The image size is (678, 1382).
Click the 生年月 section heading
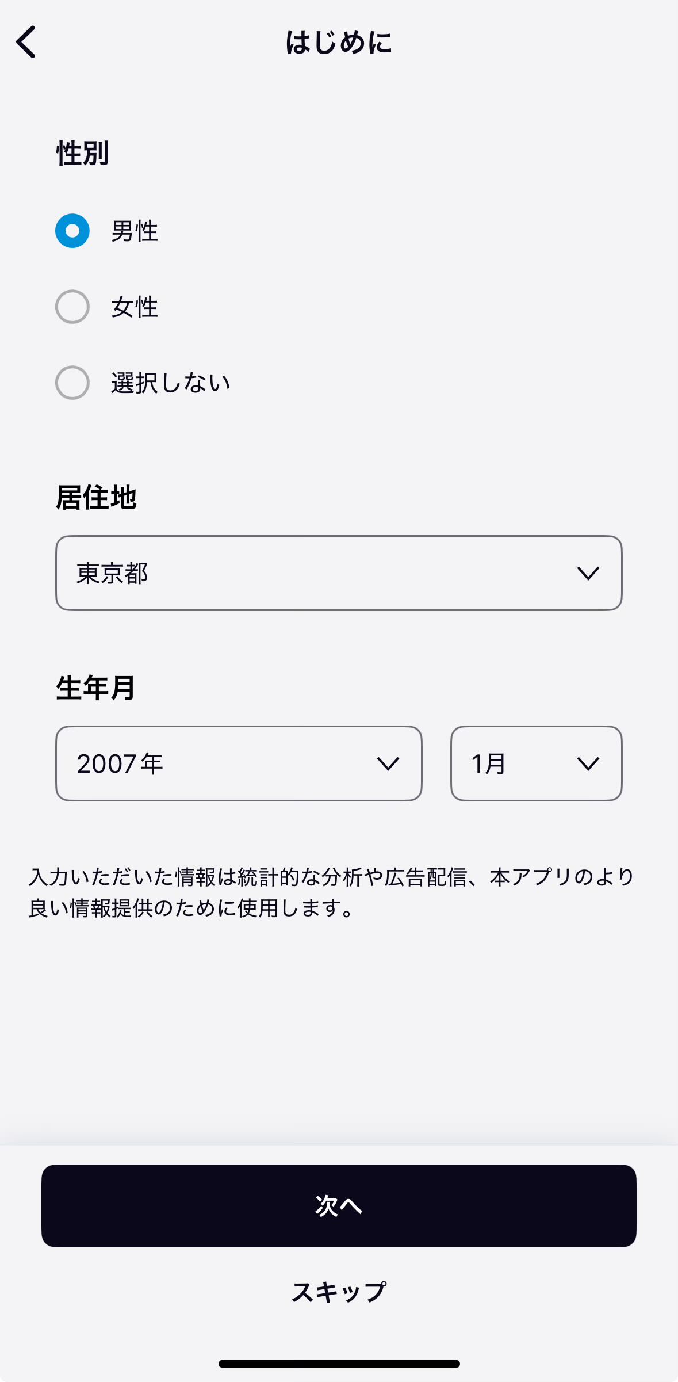tap(95, 688)
